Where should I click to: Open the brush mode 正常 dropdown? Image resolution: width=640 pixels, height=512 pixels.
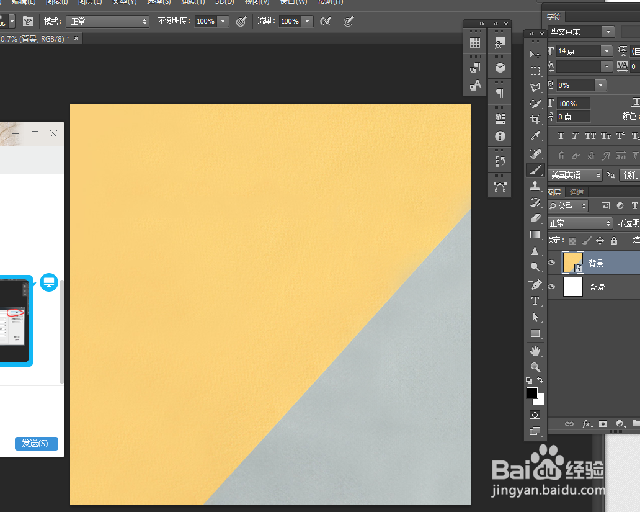tap(108, 21)
